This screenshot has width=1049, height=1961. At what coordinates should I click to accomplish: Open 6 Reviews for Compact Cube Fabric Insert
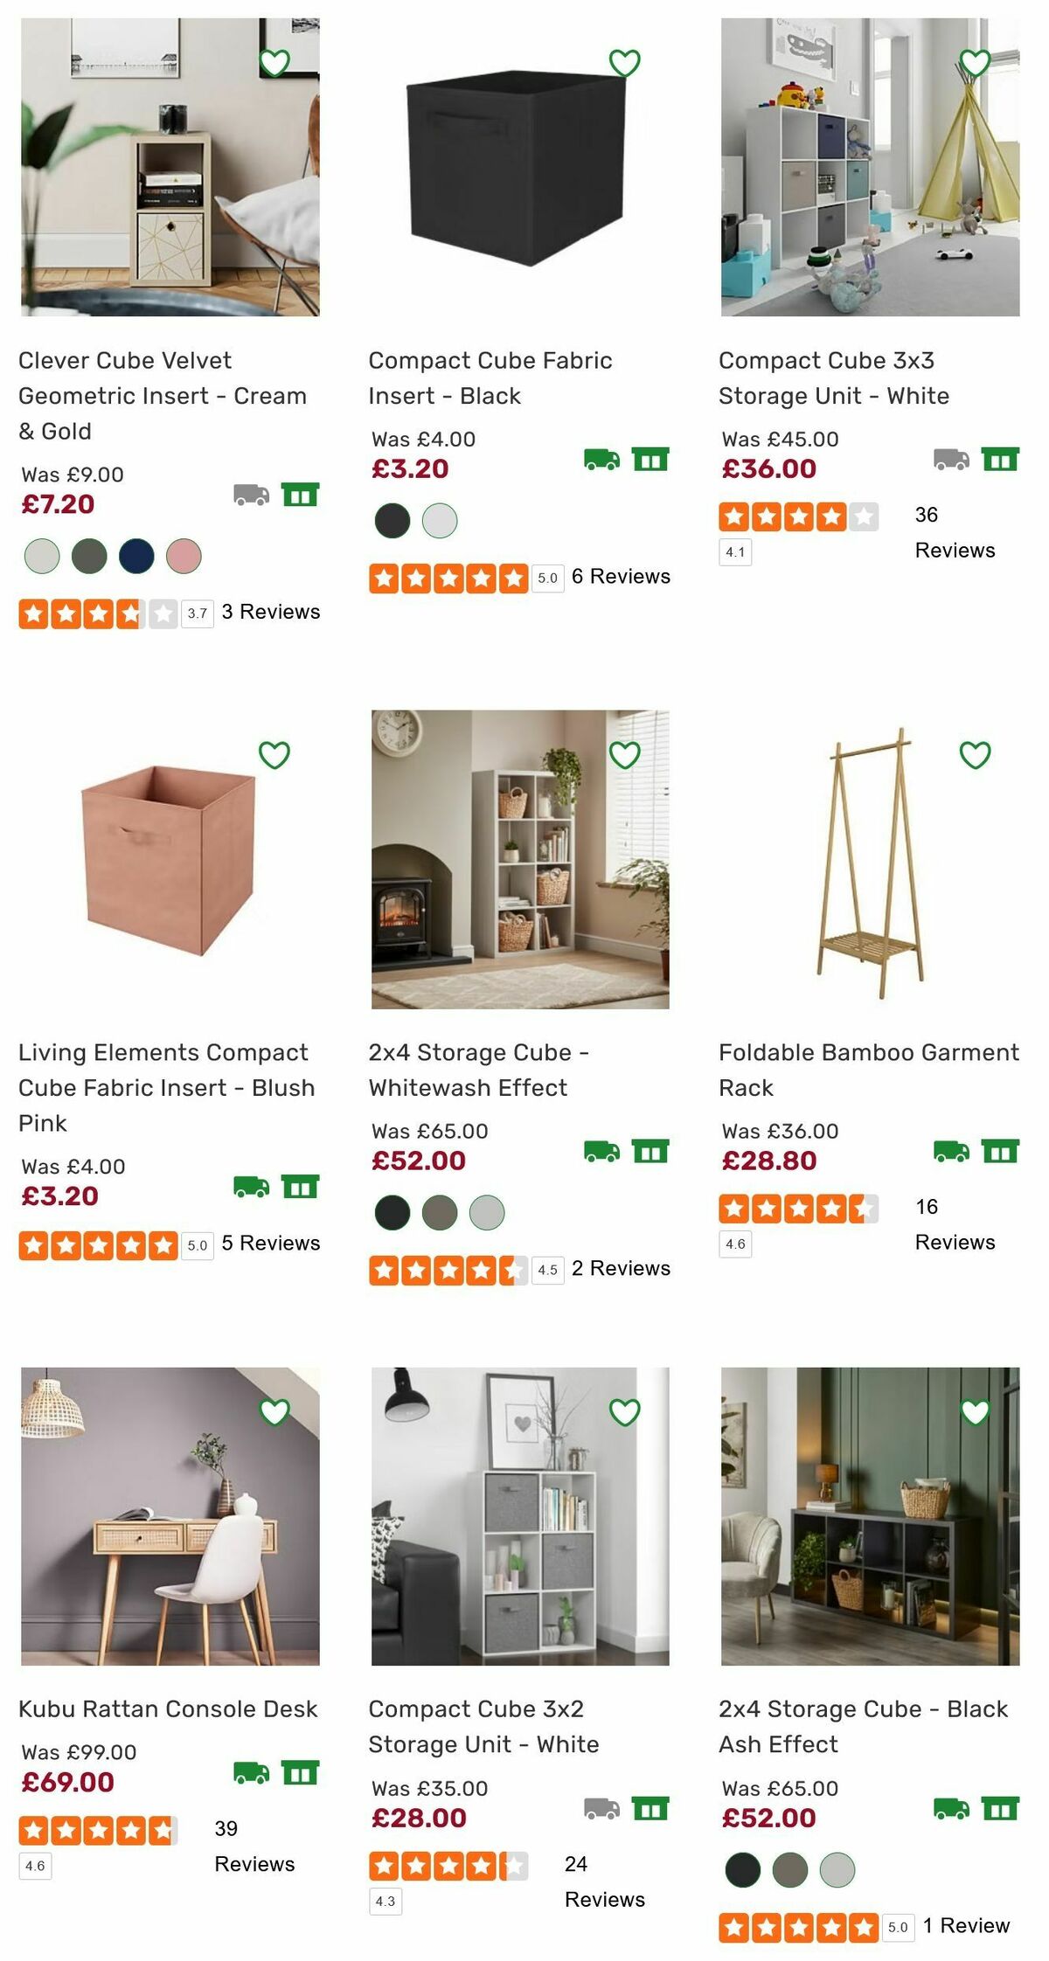pos(621,577)
